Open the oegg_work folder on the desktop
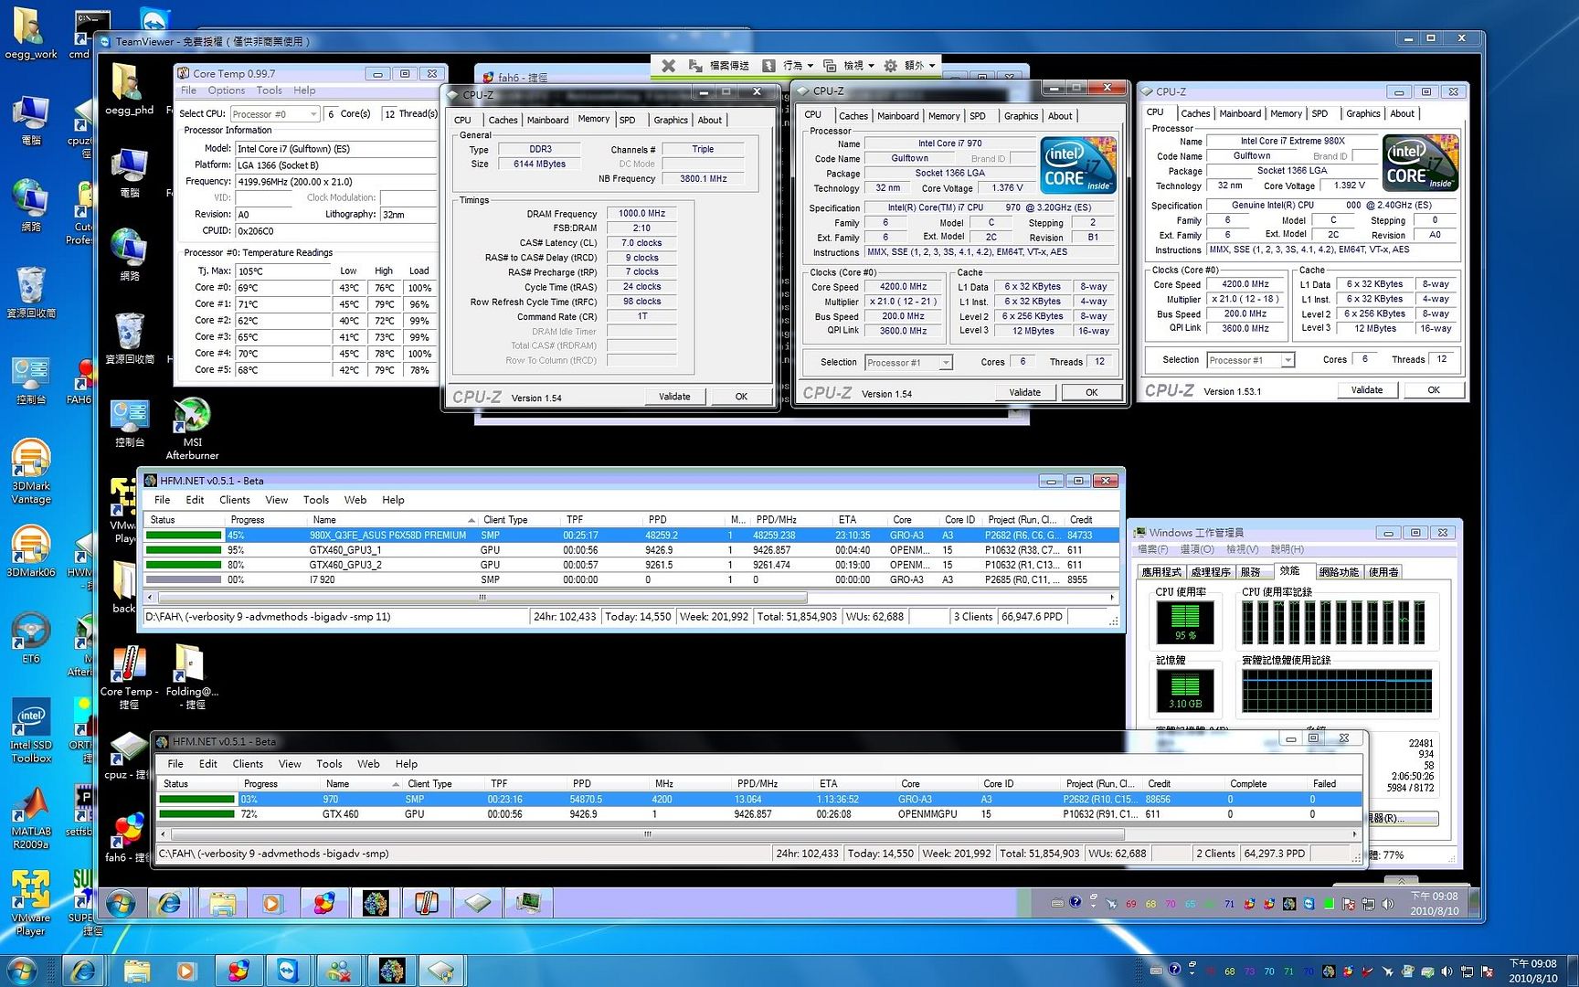The width and height of the screenshot is (1579, 987). (30, 34)
